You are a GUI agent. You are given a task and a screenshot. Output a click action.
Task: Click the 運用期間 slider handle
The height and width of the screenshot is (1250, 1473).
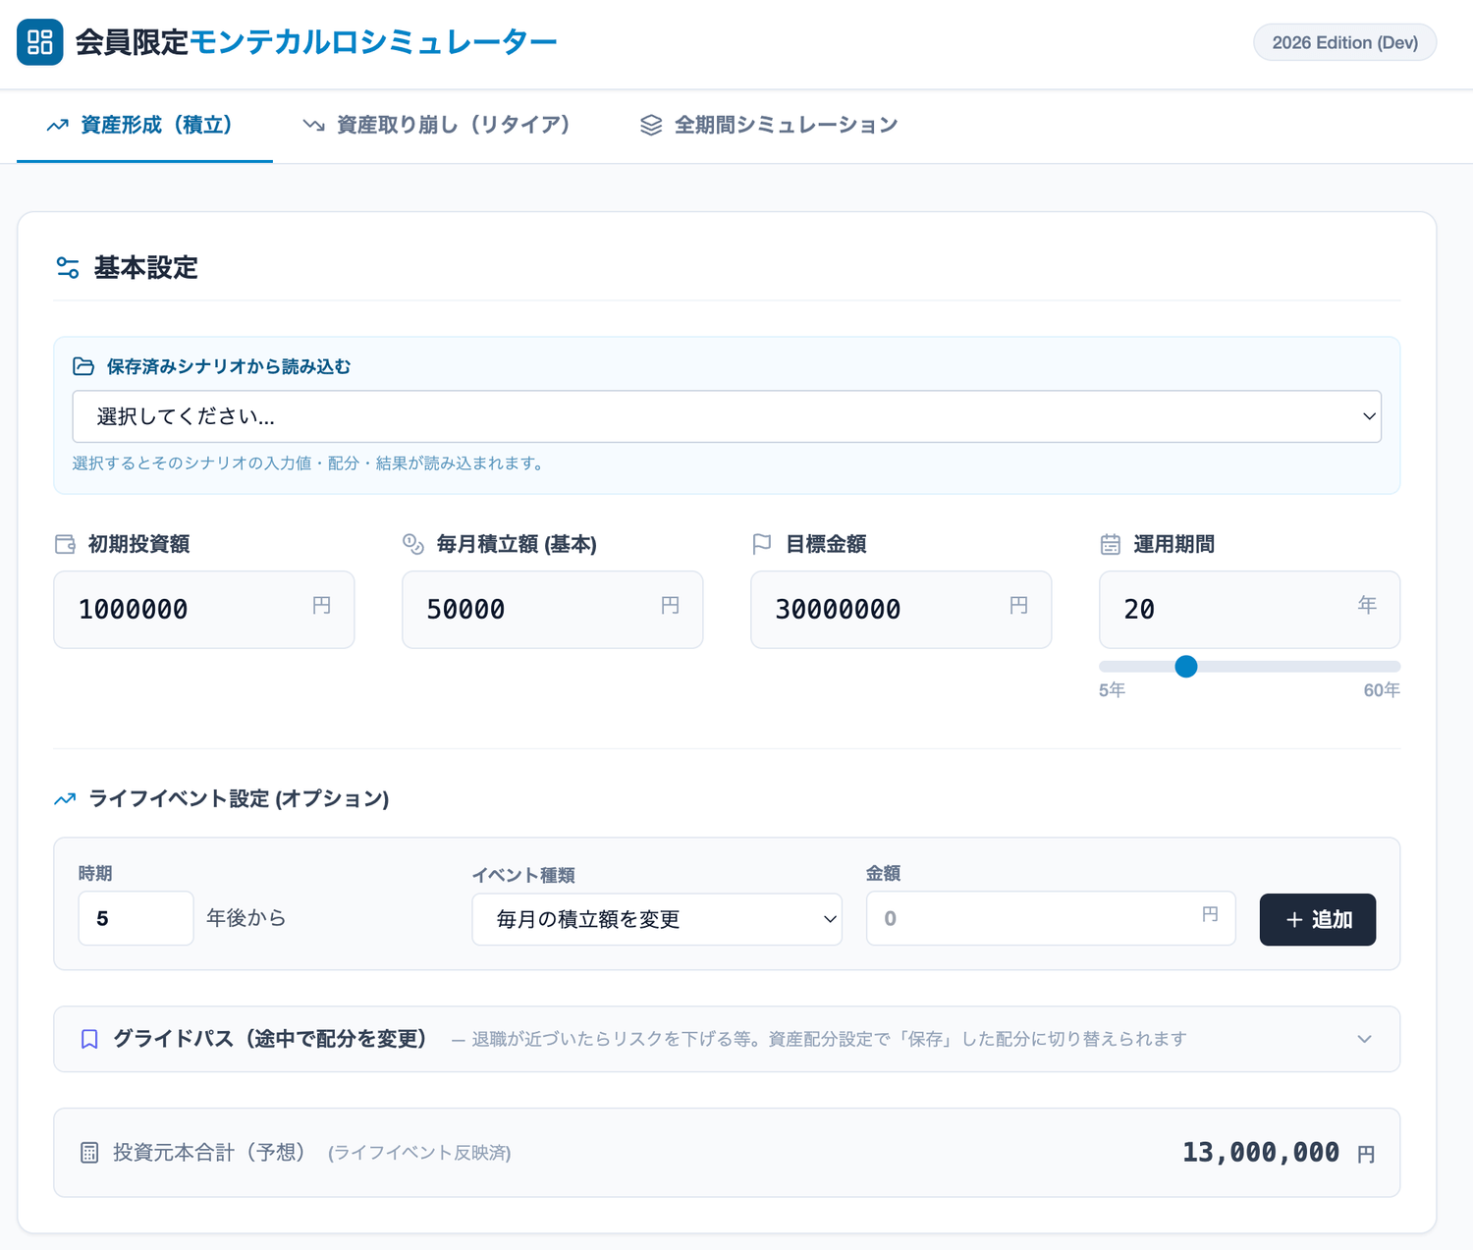[x=1186, y=667]
